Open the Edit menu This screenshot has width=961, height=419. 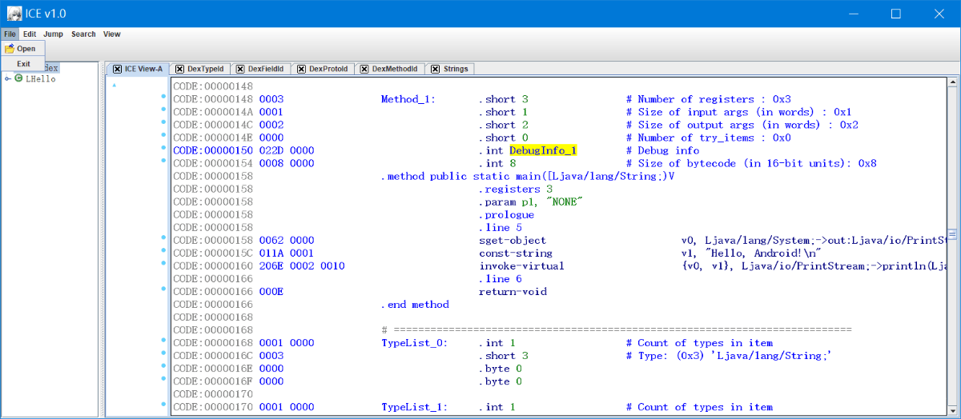[x=30, y=34]
